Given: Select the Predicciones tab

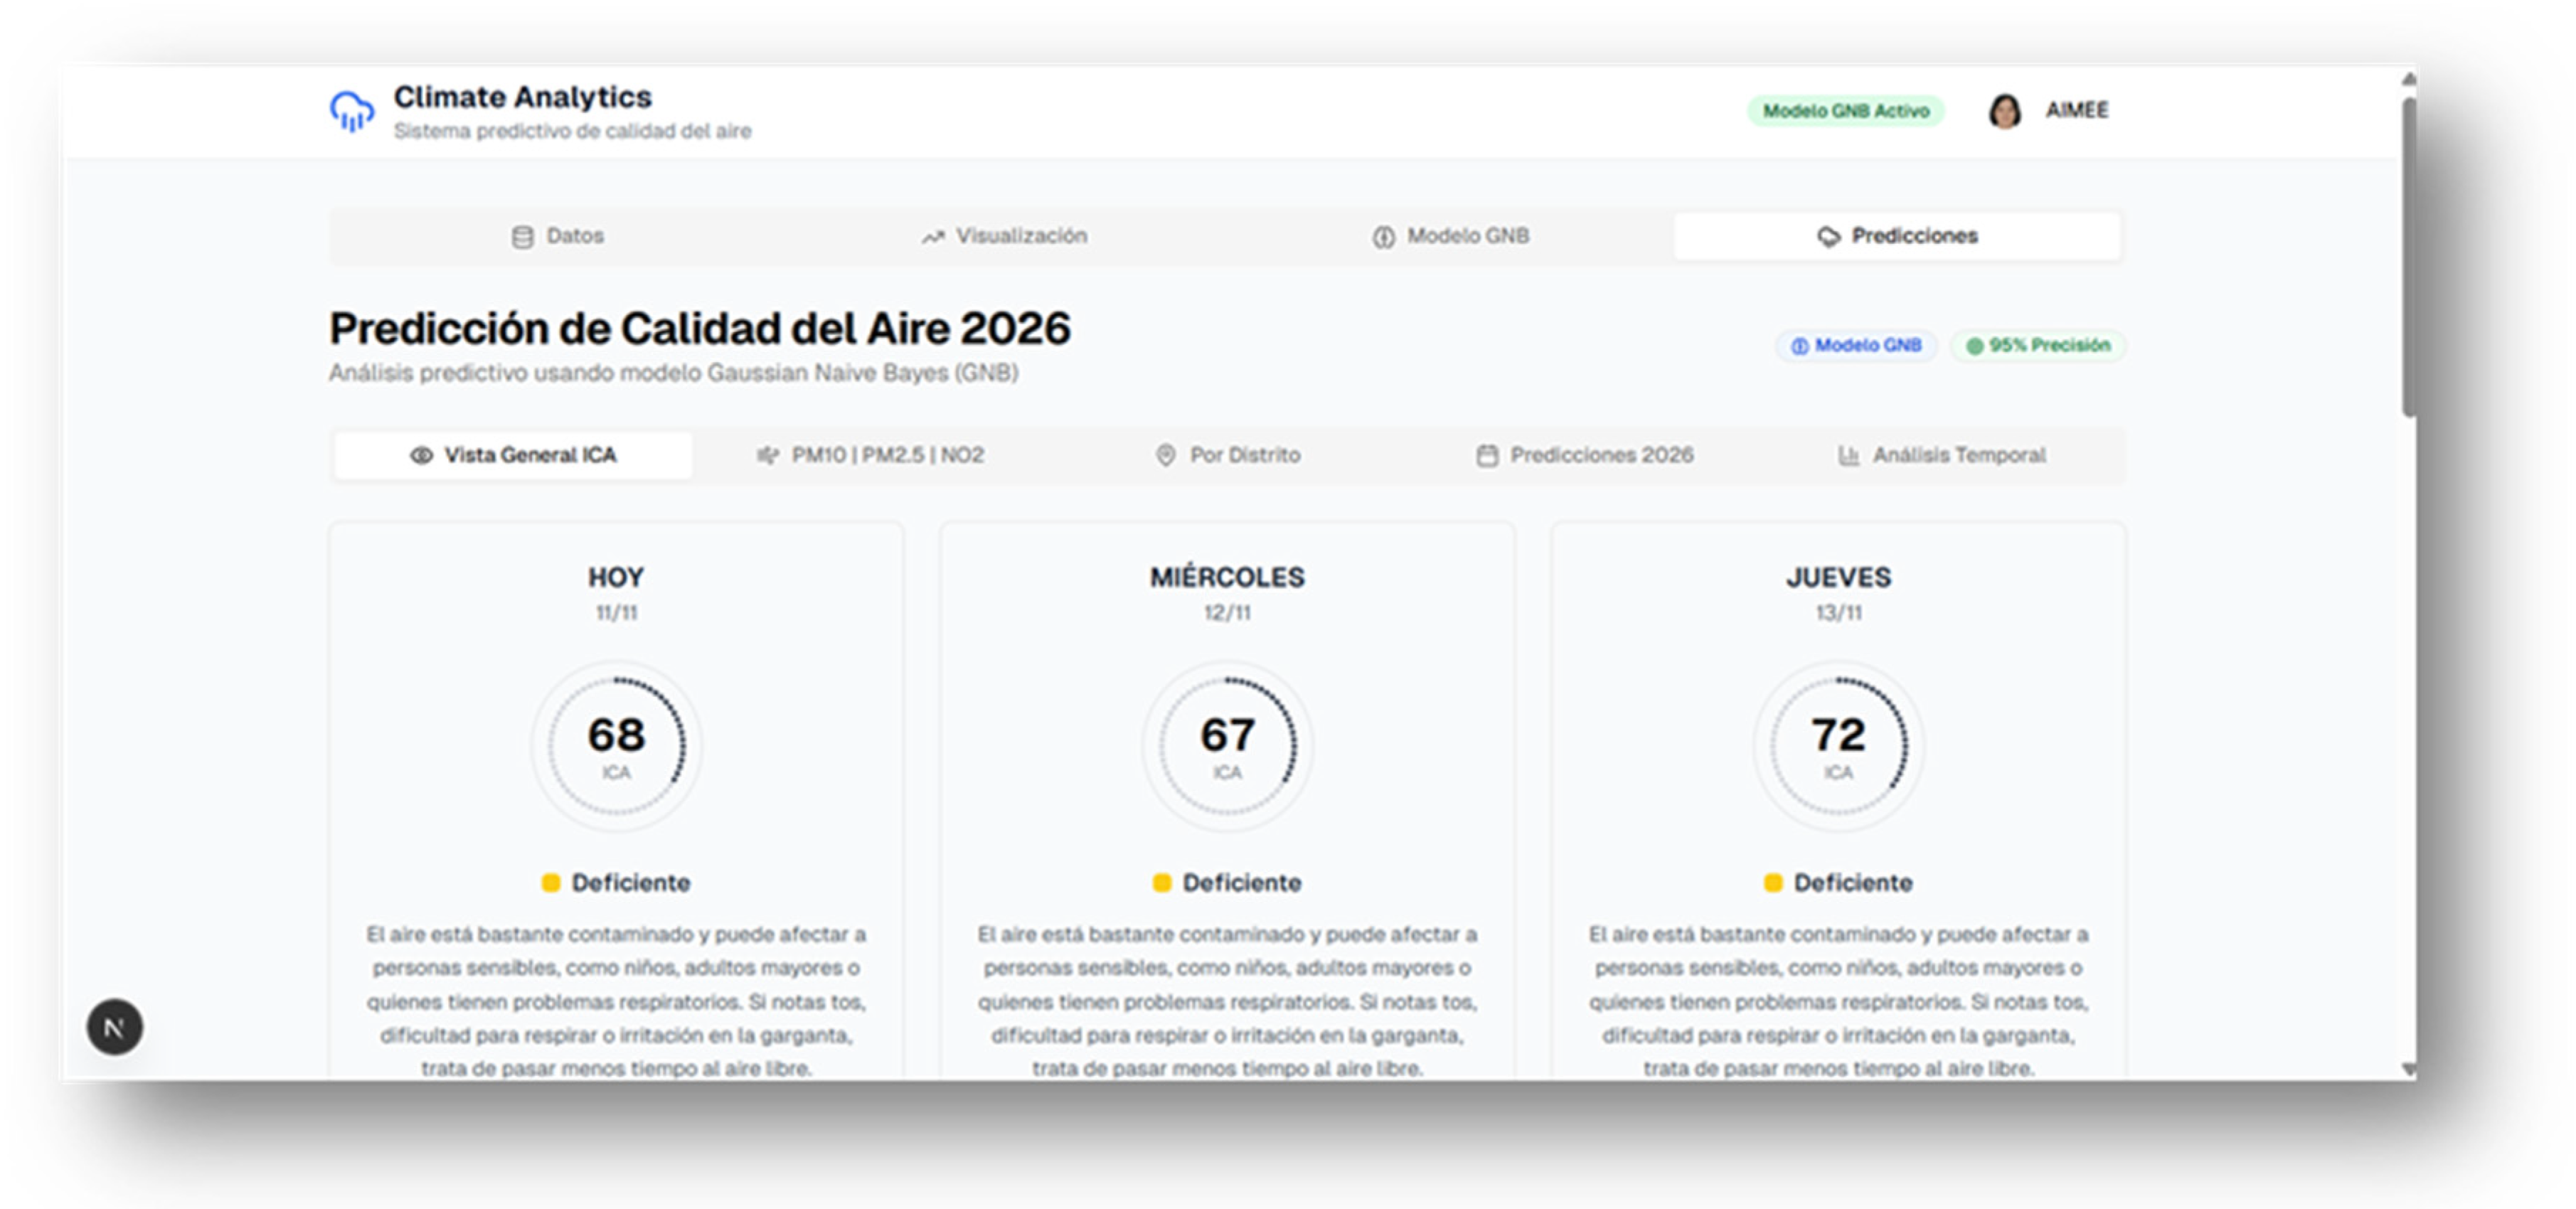Looking at the screenshot, I should point(1897,237).
